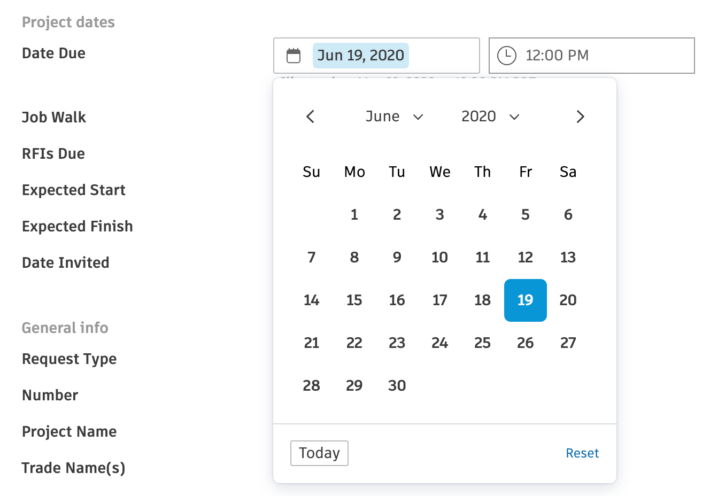Choose the highlighted day 19
The width and height of the screenshot is (710, 496).
pyautogui.click(x=526, y=300)
